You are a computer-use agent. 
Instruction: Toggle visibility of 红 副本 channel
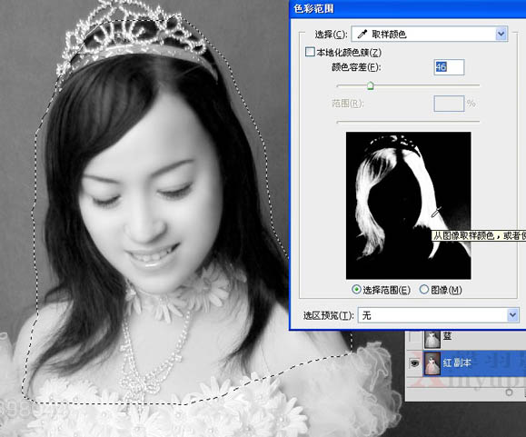[414, 363]
